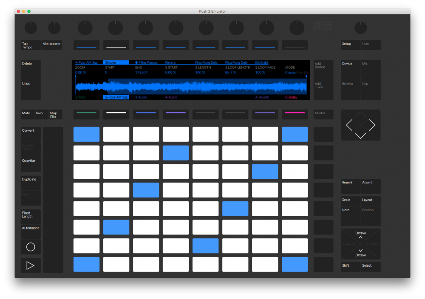Click the blue pad in the sixth pad row
Screen dimensions: 425x299
coord(116,227)
